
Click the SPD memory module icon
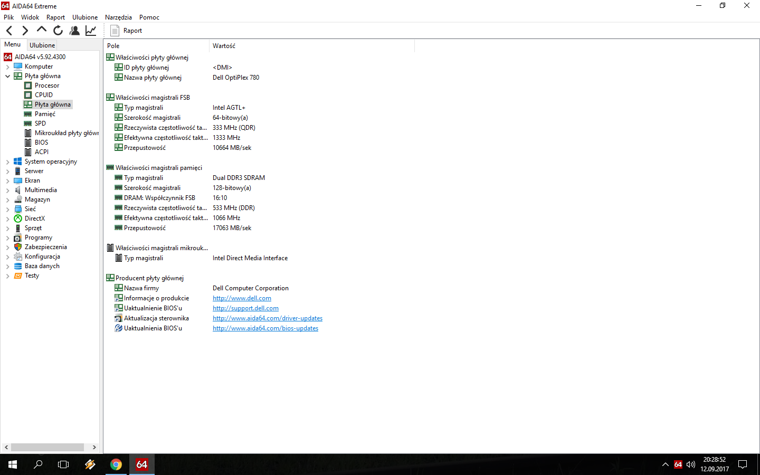[28, 123]
